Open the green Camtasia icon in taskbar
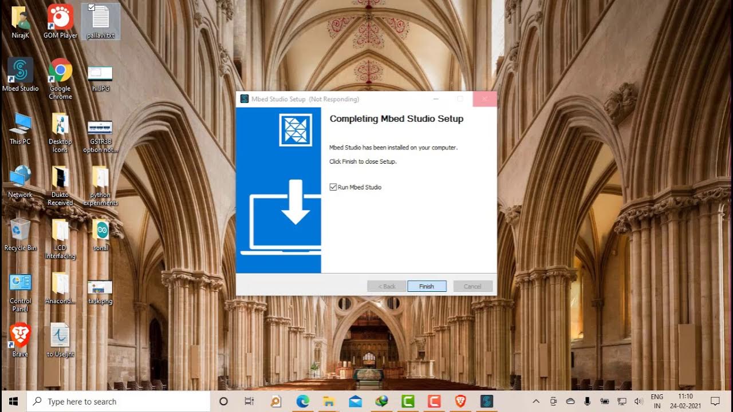 point(408,401)
